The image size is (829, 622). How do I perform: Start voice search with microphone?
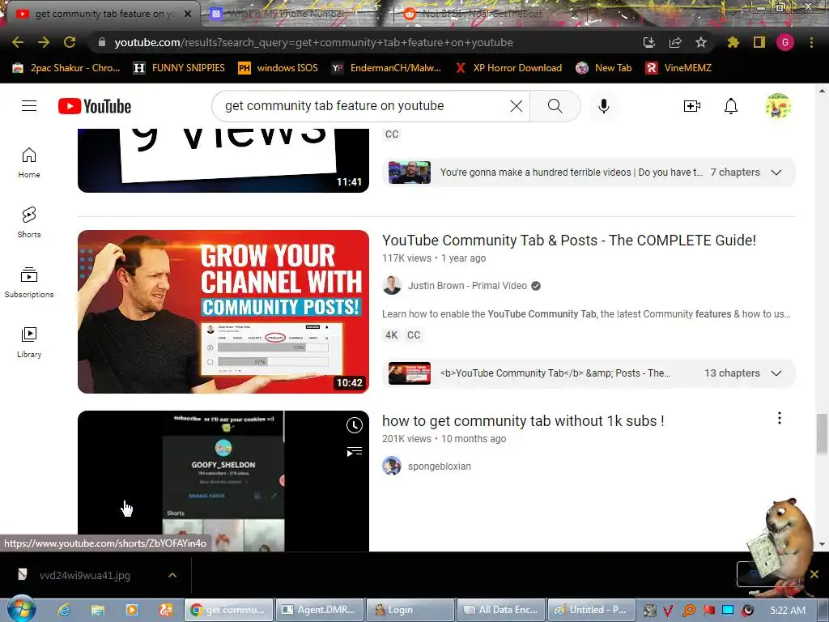click(604, 106)
